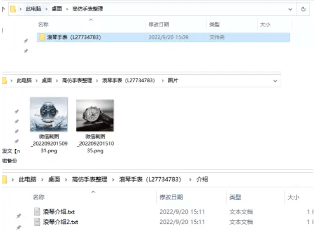Image resolution: width=319 pixels, height=233 pixels.
Task: Click 桌面 in the top address bar
Action: 57,9
